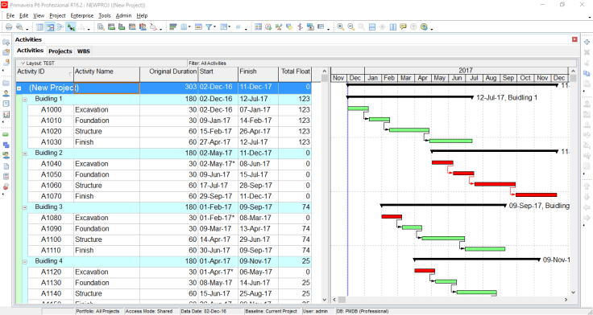The width and height of the screenshot is (593, 315).
Task: Click the Gantt horizontal scrollbar right arrow
Action: click(x=566, y=300)
